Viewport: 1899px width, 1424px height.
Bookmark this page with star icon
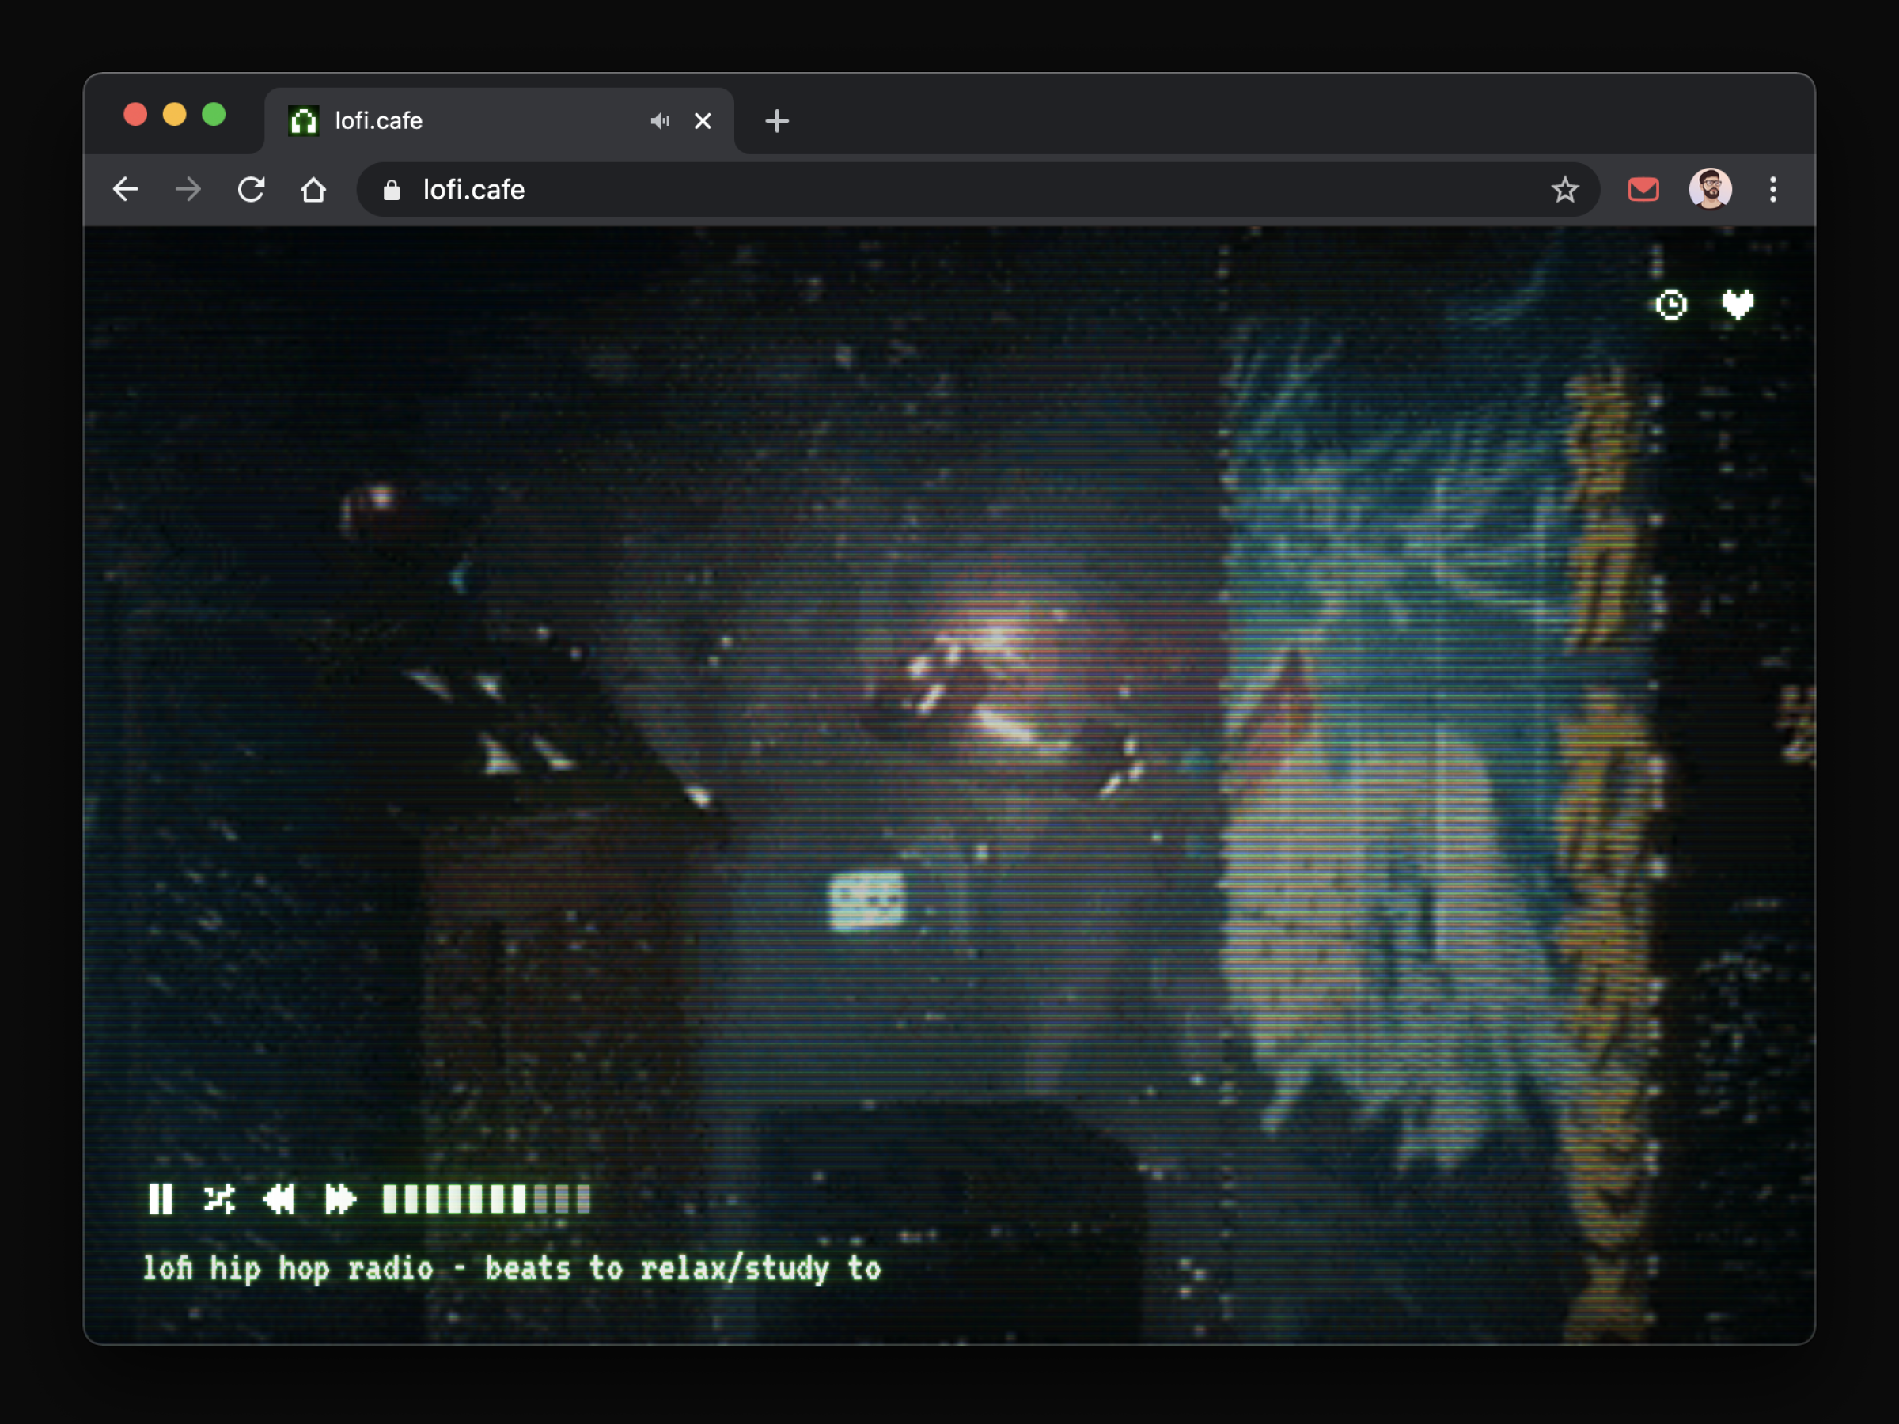(x=1564, y=190)
